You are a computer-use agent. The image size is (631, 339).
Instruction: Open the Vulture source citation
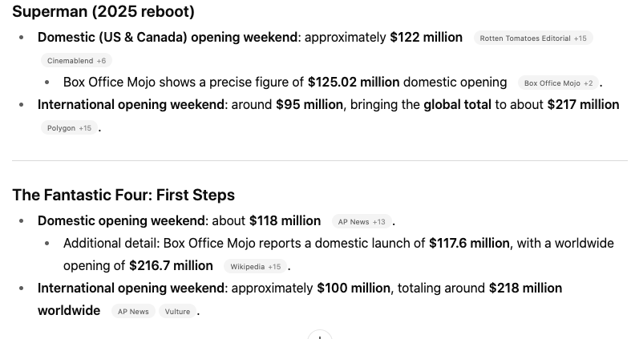pyautogui.click(x=177, y=312)
